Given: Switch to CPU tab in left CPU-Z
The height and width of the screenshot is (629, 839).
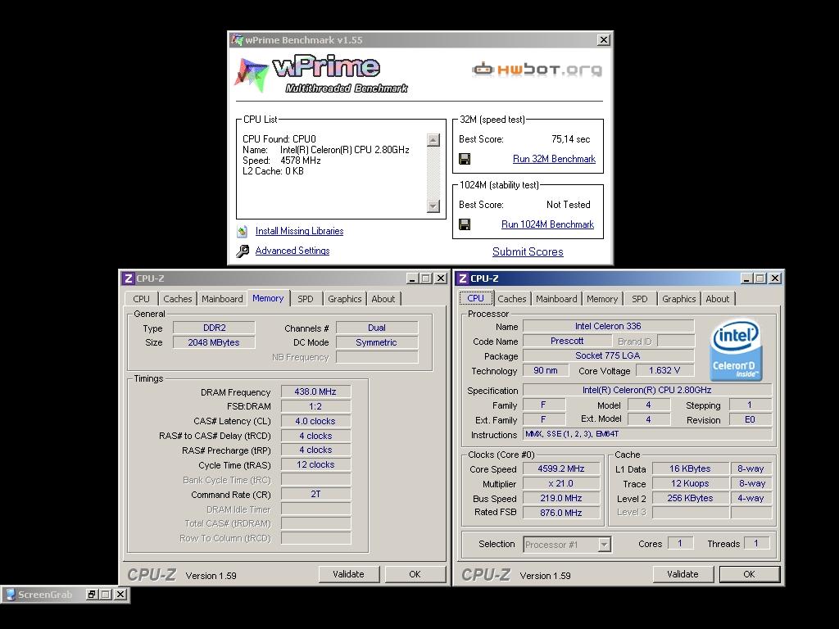Looking at the screenshot, I should pyautogui.click(x=141, y=299).
